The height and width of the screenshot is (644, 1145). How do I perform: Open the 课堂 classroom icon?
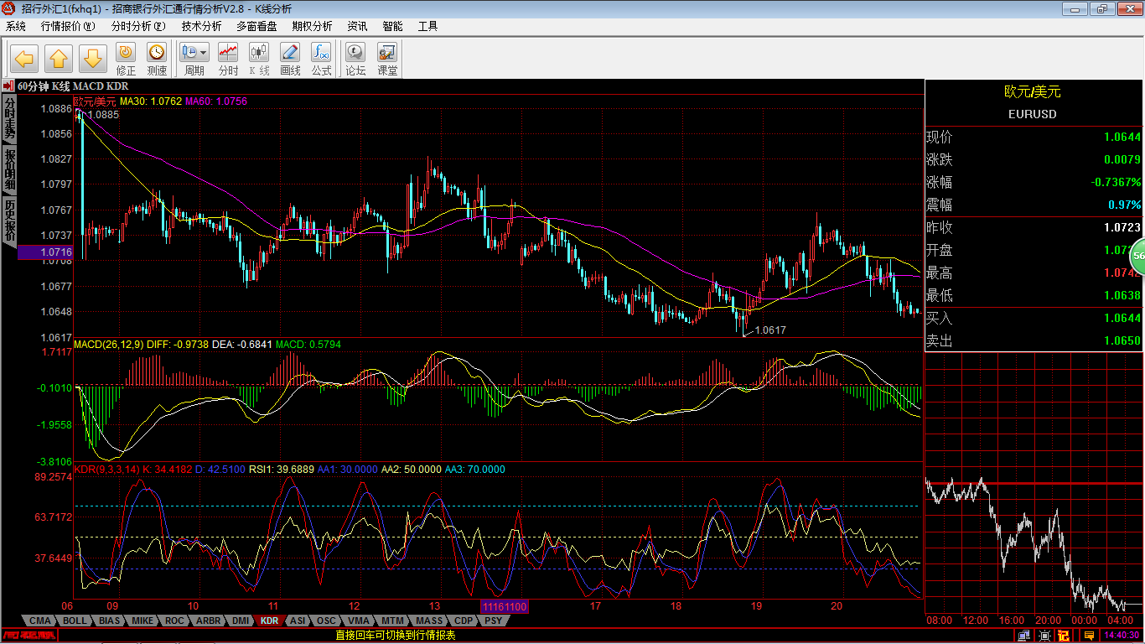(x=387, y=54)
